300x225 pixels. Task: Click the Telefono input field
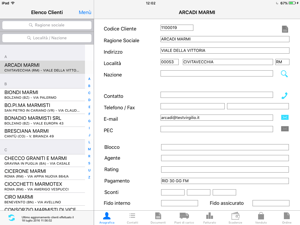point(192,106)
